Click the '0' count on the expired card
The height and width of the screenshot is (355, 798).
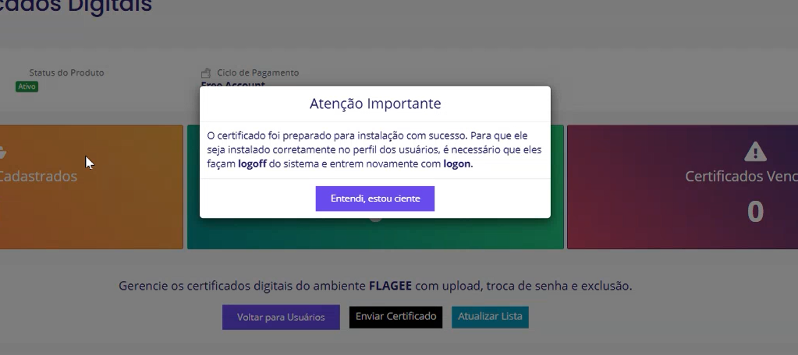click(x=754, y=212)
